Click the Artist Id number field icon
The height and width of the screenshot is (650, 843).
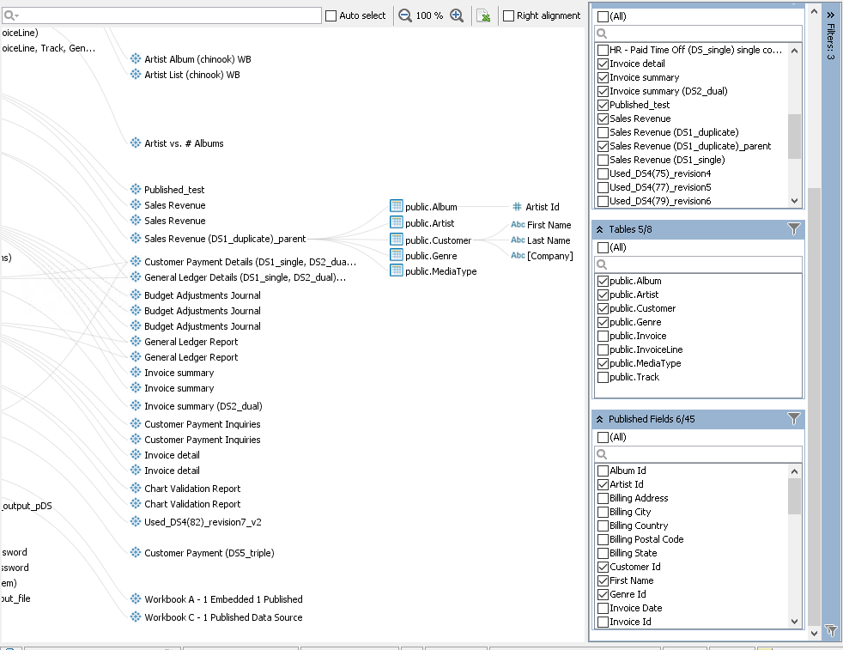point(517,207)
